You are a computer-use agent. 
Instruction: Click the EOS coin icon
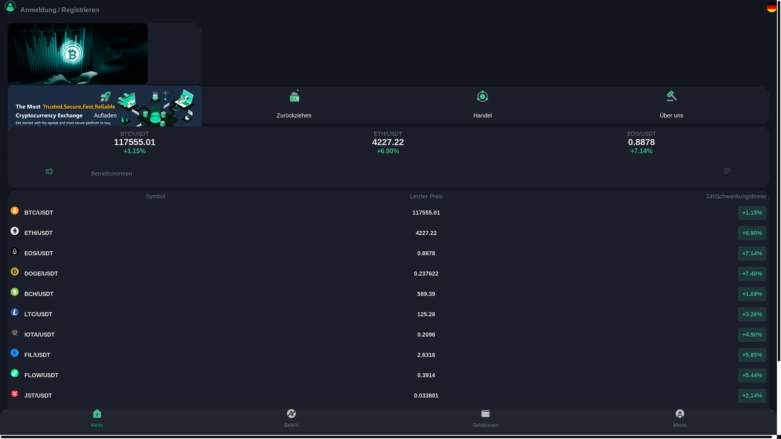click(15, 251)
